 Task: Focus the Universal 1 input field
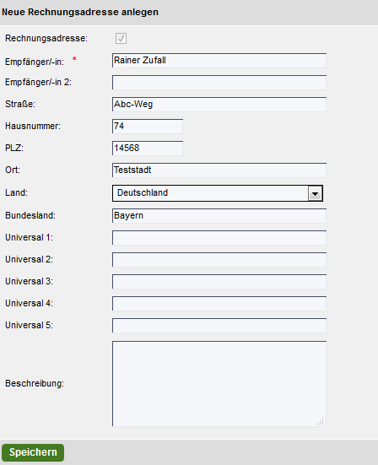[x=219, y=238]
